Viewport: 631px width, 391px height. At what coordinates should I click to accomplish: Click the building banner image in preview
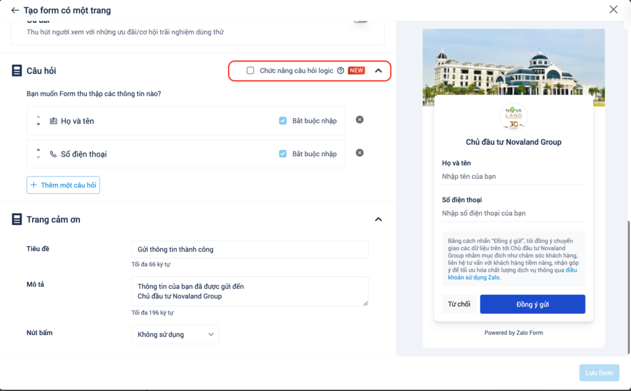coord(513,62)
